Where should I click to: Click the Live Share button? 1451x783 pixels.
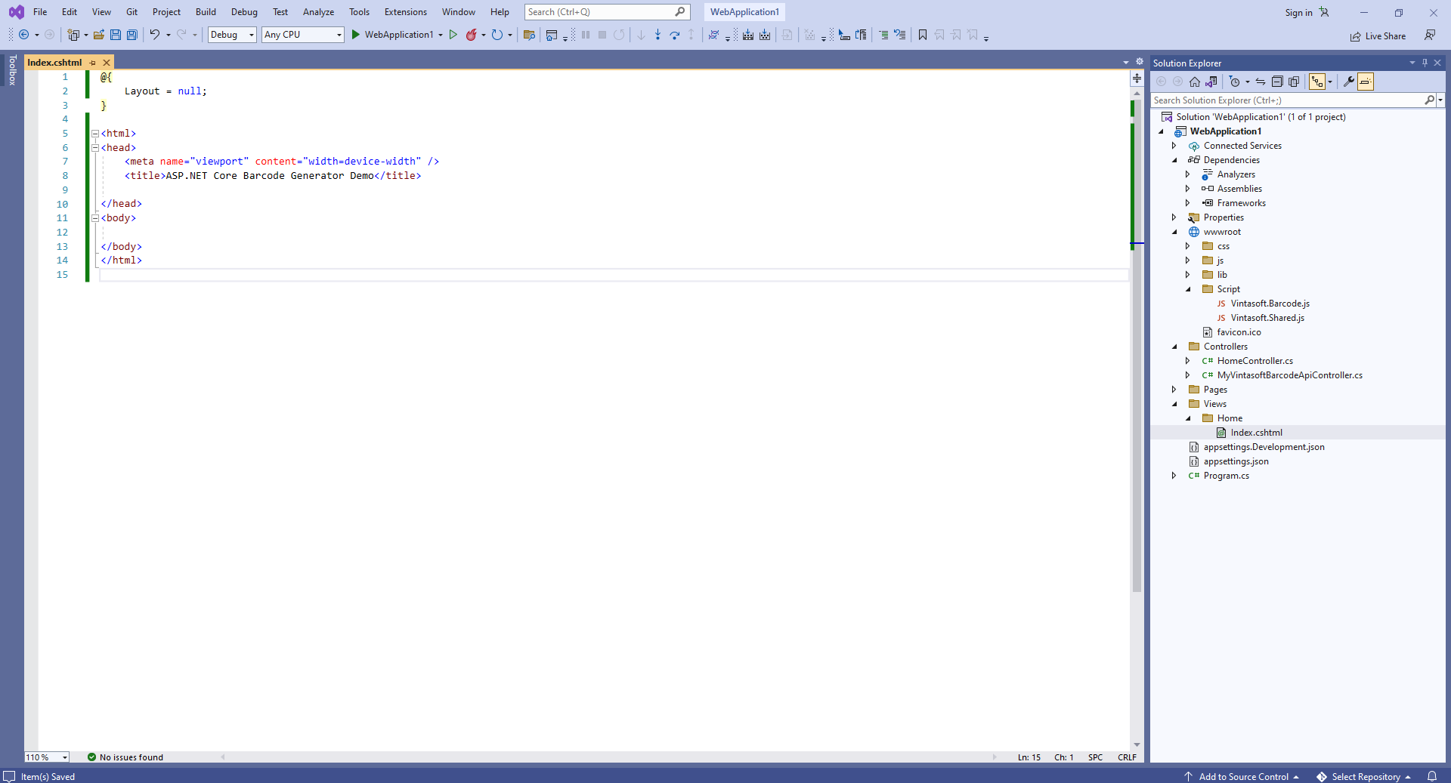click(x=1378, y=36)
